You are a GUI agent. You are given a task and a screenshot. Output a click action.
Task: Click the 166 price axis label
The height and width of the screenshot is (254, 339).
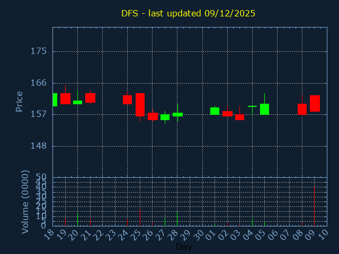pos(39,83)
